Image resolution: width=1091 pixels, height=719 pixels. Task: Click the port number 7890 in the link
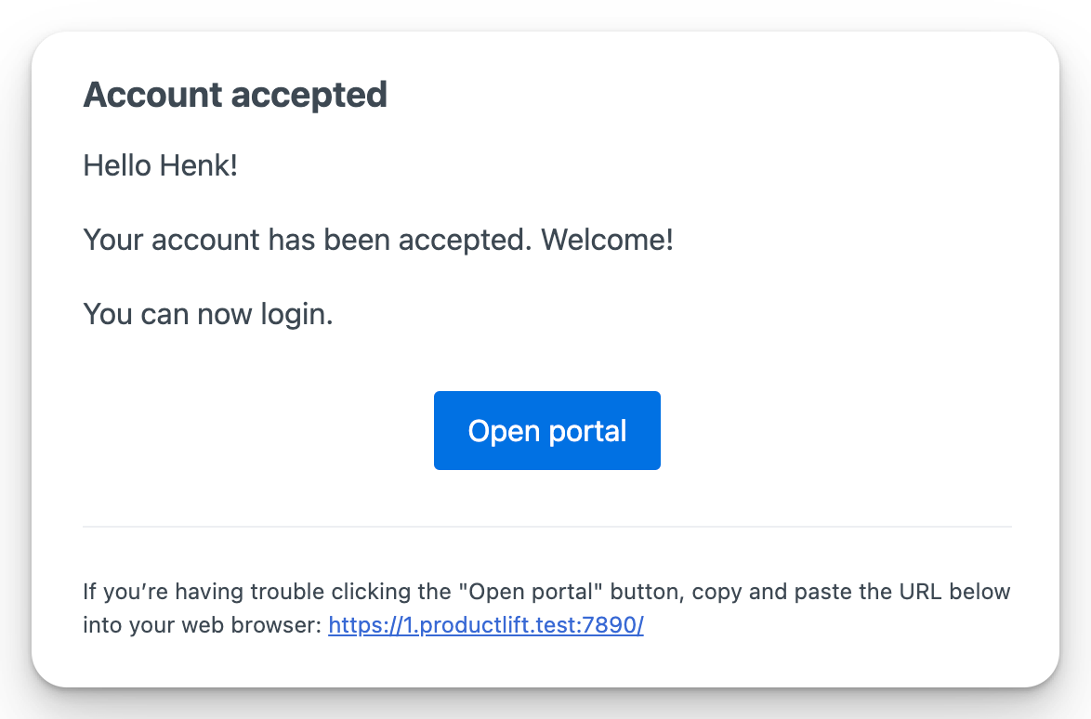(x=609, y=625)
